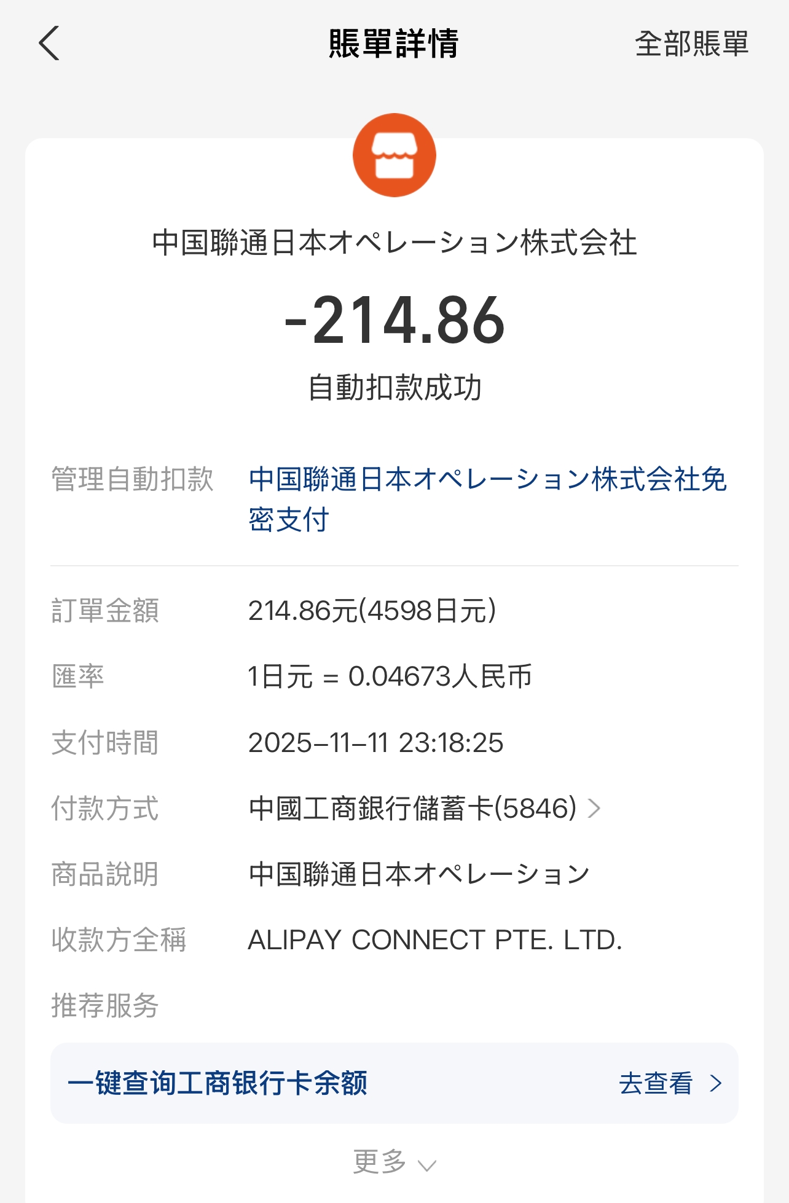Tap the 去查看 link
Viewport: 789px width, 1203px height.
[x=656, y=1083]
